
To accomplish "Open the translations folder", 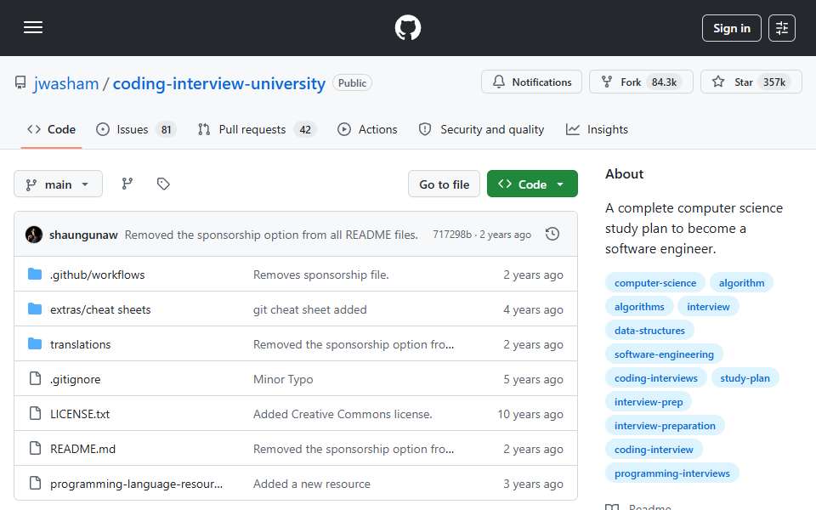I will pos(80,344).
